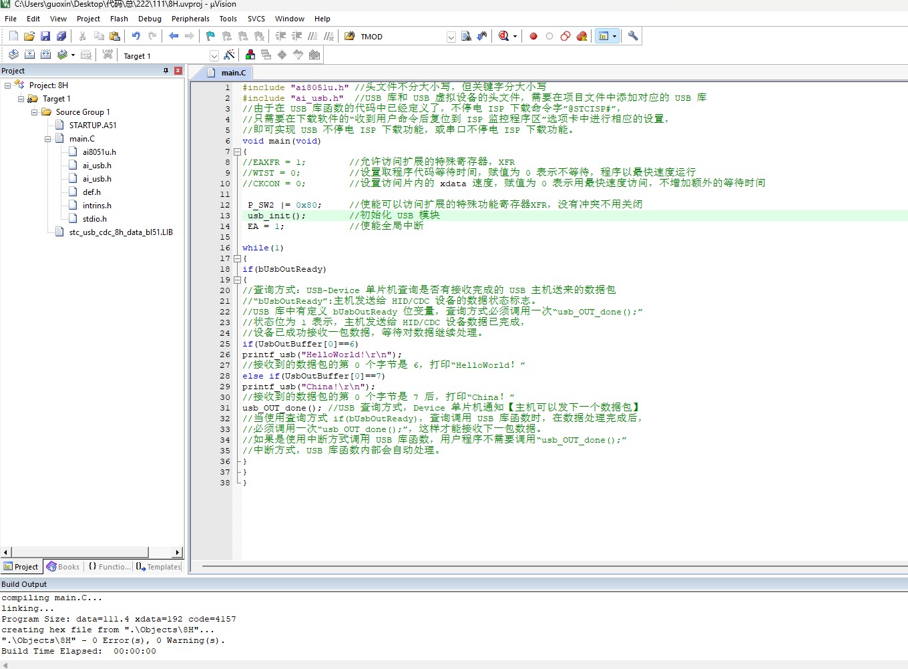Open the SVCS menu
Viewport: 908px width, 669px height.
pos(256,19)
